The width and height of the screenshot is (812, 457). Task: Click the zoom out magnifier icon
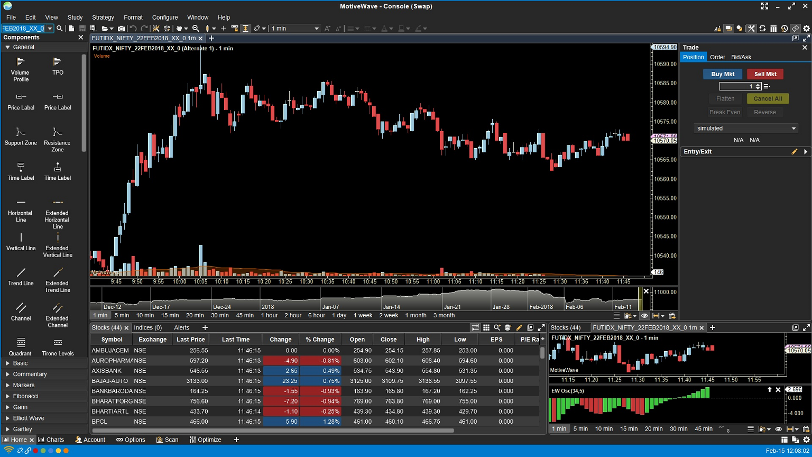[x=196, y=29]
